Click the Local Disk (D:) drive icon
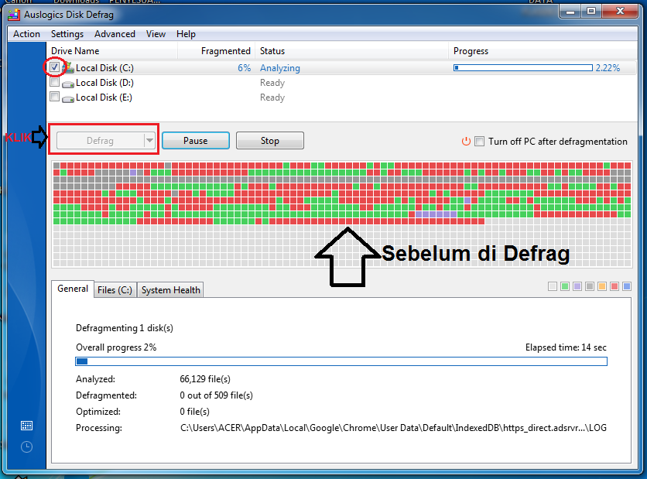This screenshot has height=479, width=647. click(68, 84)
